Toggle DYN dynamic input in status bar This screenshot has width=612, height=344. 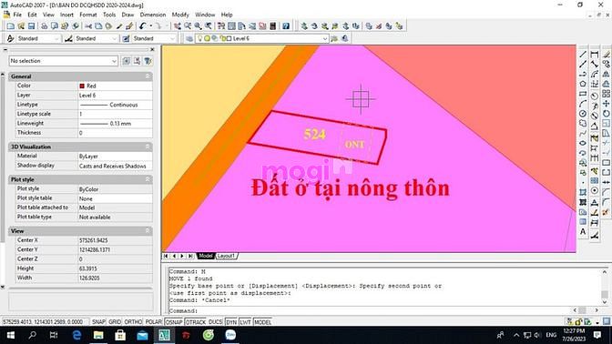tap(231, 322)
